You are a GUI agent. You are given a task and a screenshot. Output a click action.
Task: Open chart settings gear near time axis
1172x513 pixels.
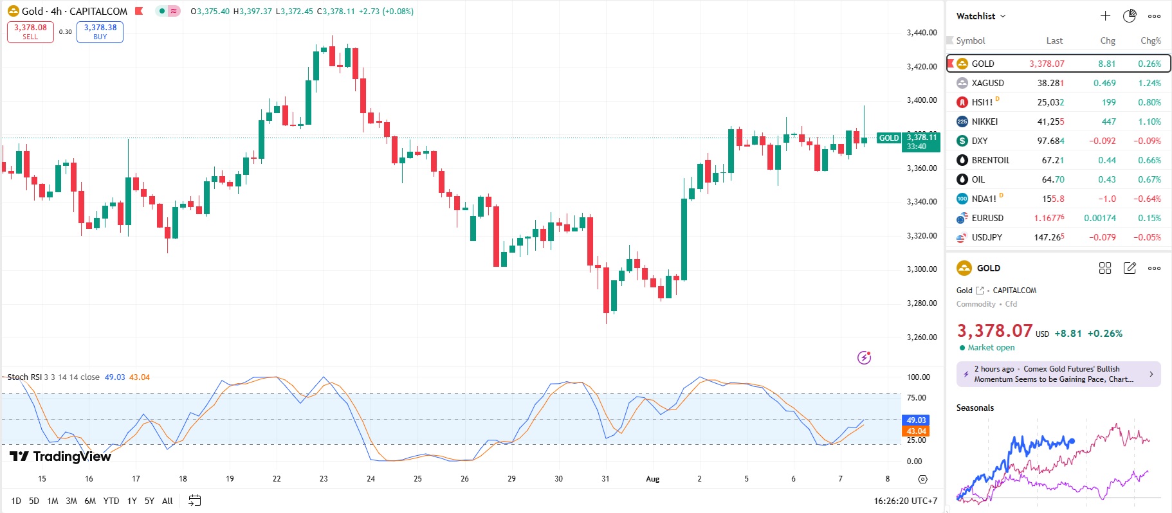click(x=922, y=479)
